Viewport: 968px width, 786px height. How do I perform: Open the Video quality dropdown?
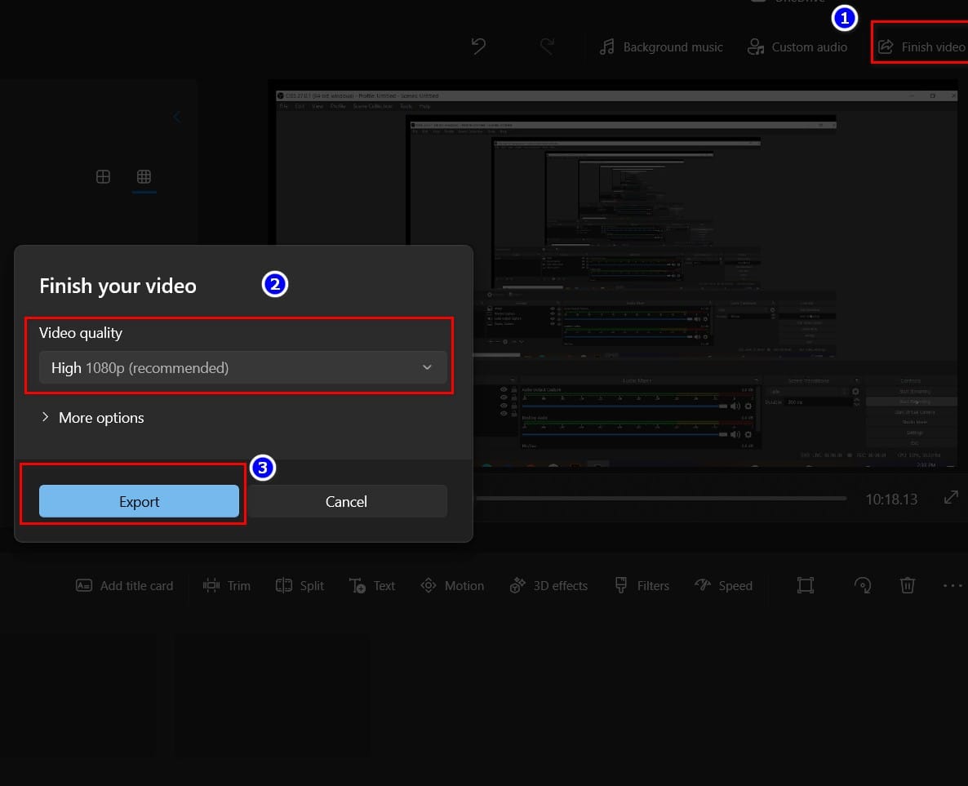click(242, 367)
